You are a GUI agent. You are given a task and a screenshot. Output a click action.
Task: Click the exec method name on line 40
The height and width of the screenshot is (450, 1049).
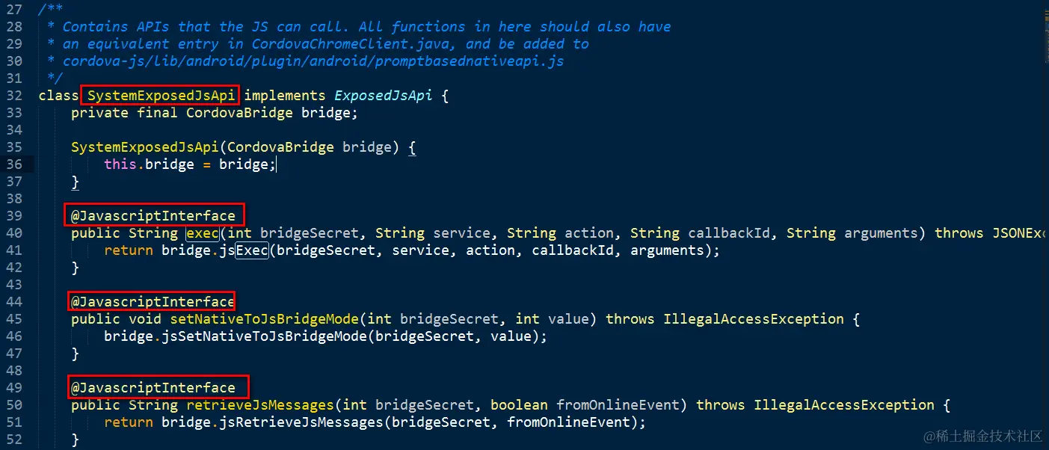(203, 233)
